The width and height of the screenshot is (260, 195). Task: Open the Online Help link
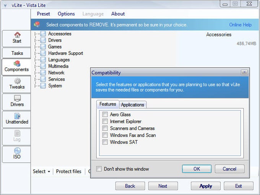point(240,25)
